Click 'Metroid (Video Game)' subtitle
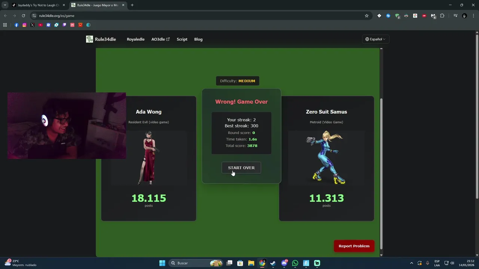This screenshot has width=479, height=269. pyautogui.click(x=326, y=122)
